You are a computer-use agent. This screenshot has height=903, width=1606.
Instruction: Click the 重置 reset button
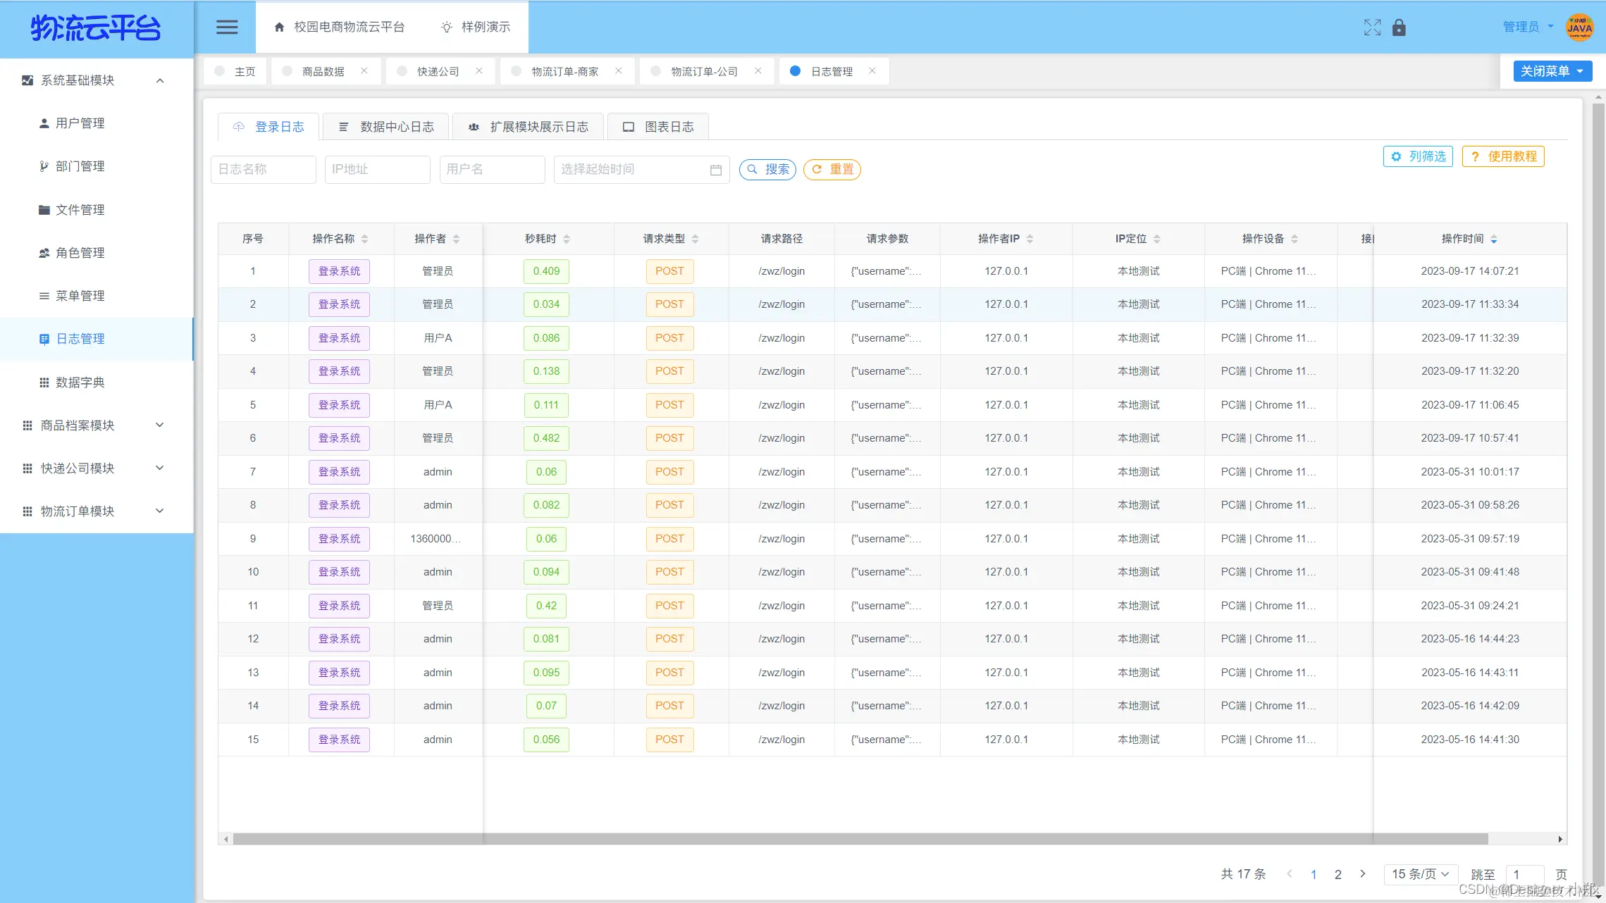[832, 170]
